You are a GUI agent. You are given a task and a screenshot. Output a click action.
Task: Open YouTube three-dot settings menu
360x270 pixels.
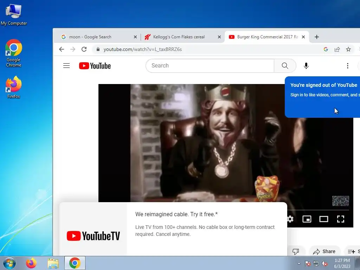(x=348, y=66)
